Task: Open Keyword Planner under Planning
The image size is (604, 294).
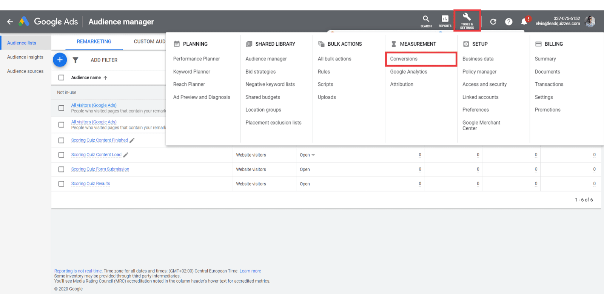Action: pos(192,72)
